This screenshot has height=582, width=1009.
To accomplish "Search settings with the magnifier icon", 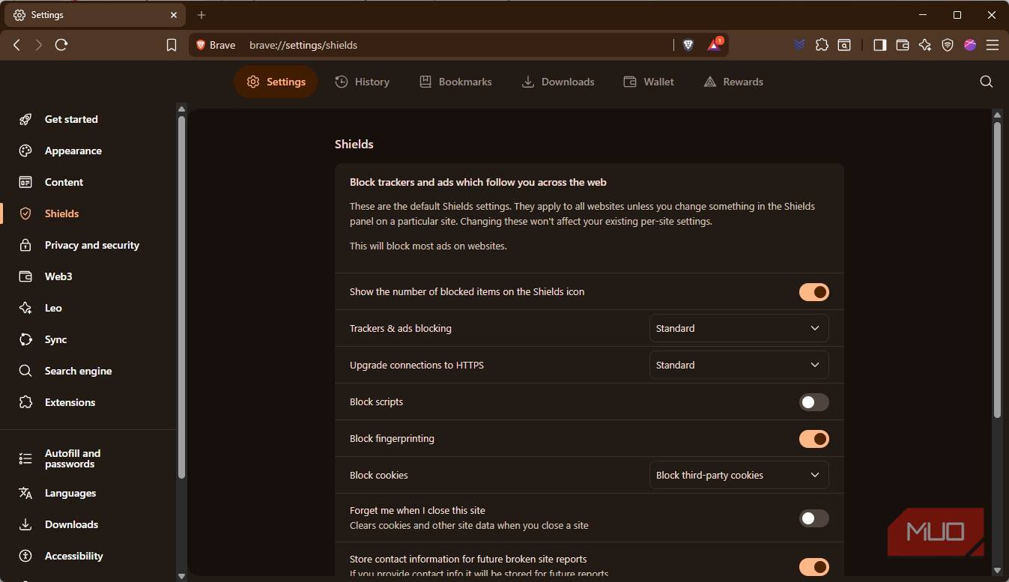I will point(986,82).
